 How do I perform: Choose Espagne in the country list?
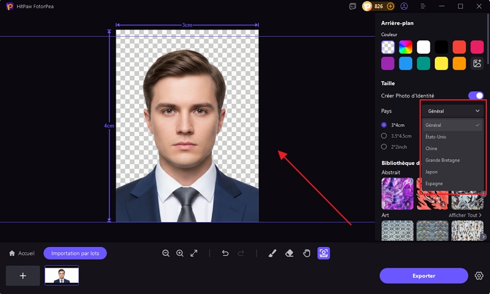[x=453, y=183]
